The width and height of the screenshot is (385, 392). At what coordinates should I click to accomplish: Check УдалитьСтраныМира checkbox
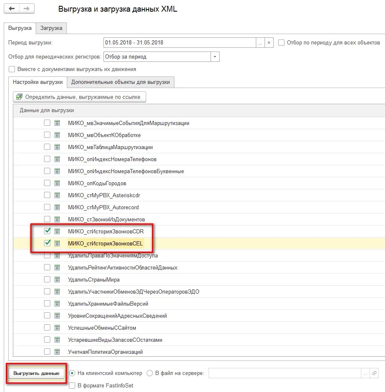(x=47, y=279)
